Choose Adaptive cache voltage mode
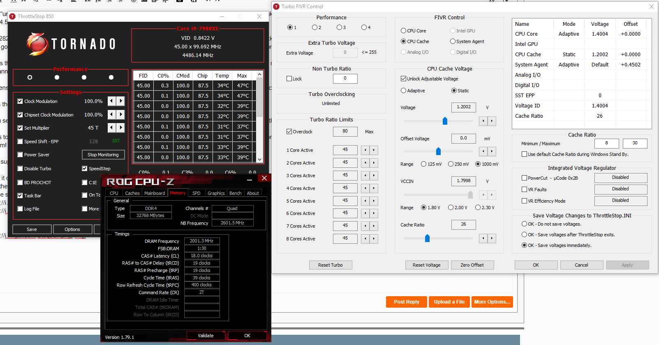The width and height of the screenshot is (659, 345). 403,91
